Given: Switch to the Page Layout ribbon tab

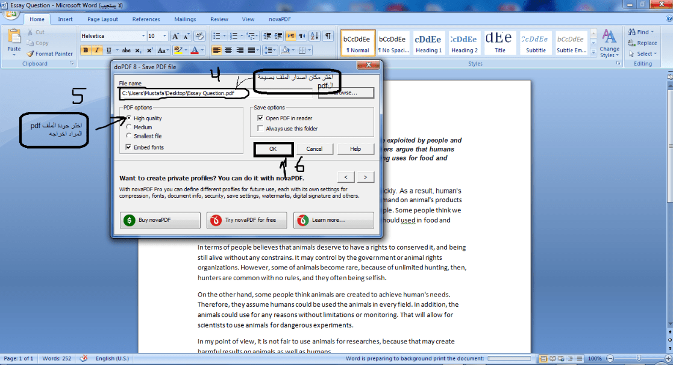Looking at the screenshot, I should pyautogui.click(x=102, y=19).
